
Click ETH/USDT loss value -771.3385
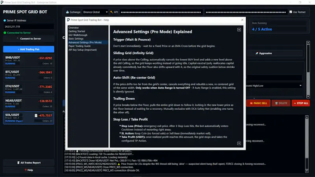[x=45, y=87]
